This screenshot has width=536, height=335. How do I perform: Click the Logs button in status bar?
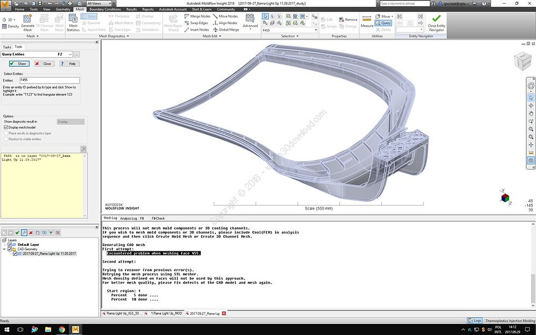click(x=475, y=321)
